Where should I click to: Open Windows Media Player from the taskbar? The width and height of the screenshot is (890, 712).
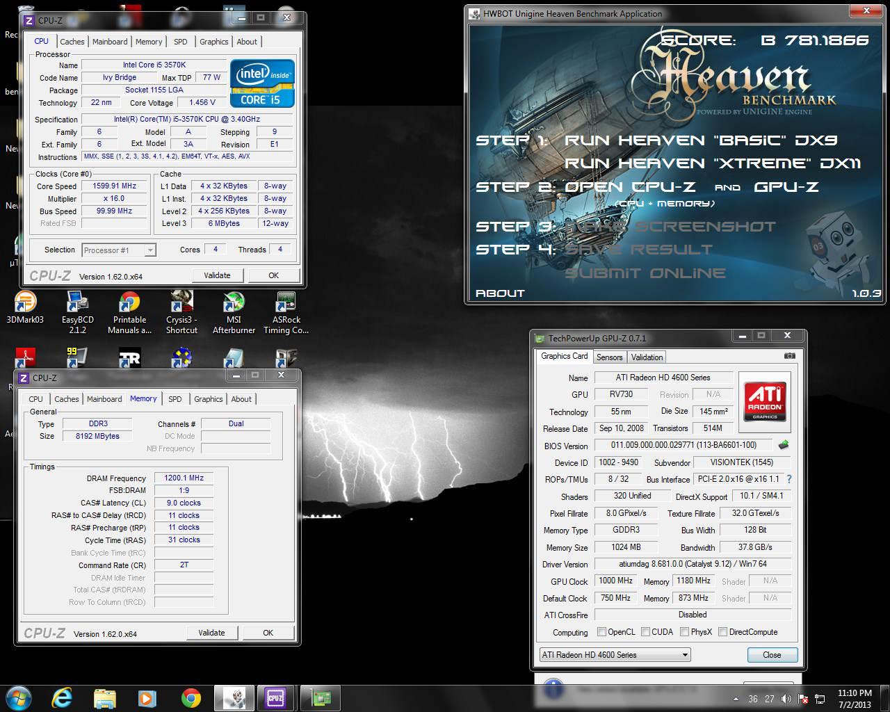(x=147, y=698)
